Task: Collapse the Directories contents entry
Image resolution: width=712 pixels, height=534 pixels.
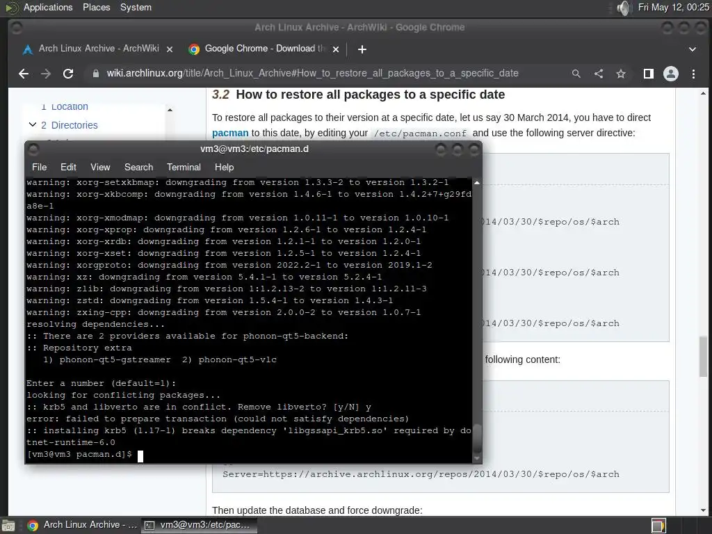Action: click(x=33, y=125)
